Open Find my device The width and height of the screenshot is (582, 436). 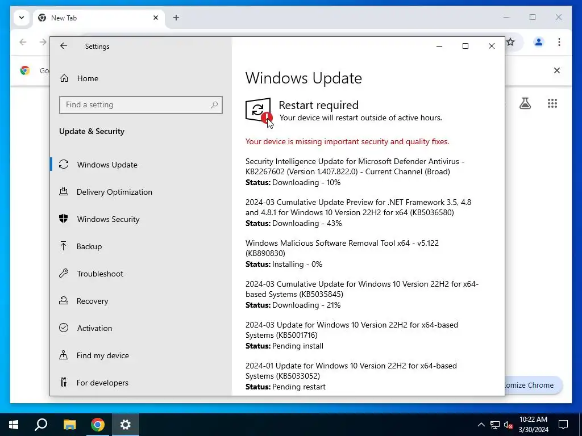[103, 355]
